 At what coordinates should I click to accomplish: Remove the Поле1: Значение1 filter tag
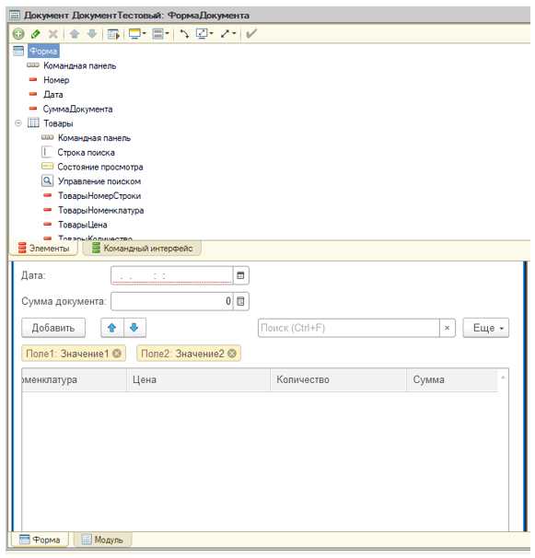click(x=117, y=354)
